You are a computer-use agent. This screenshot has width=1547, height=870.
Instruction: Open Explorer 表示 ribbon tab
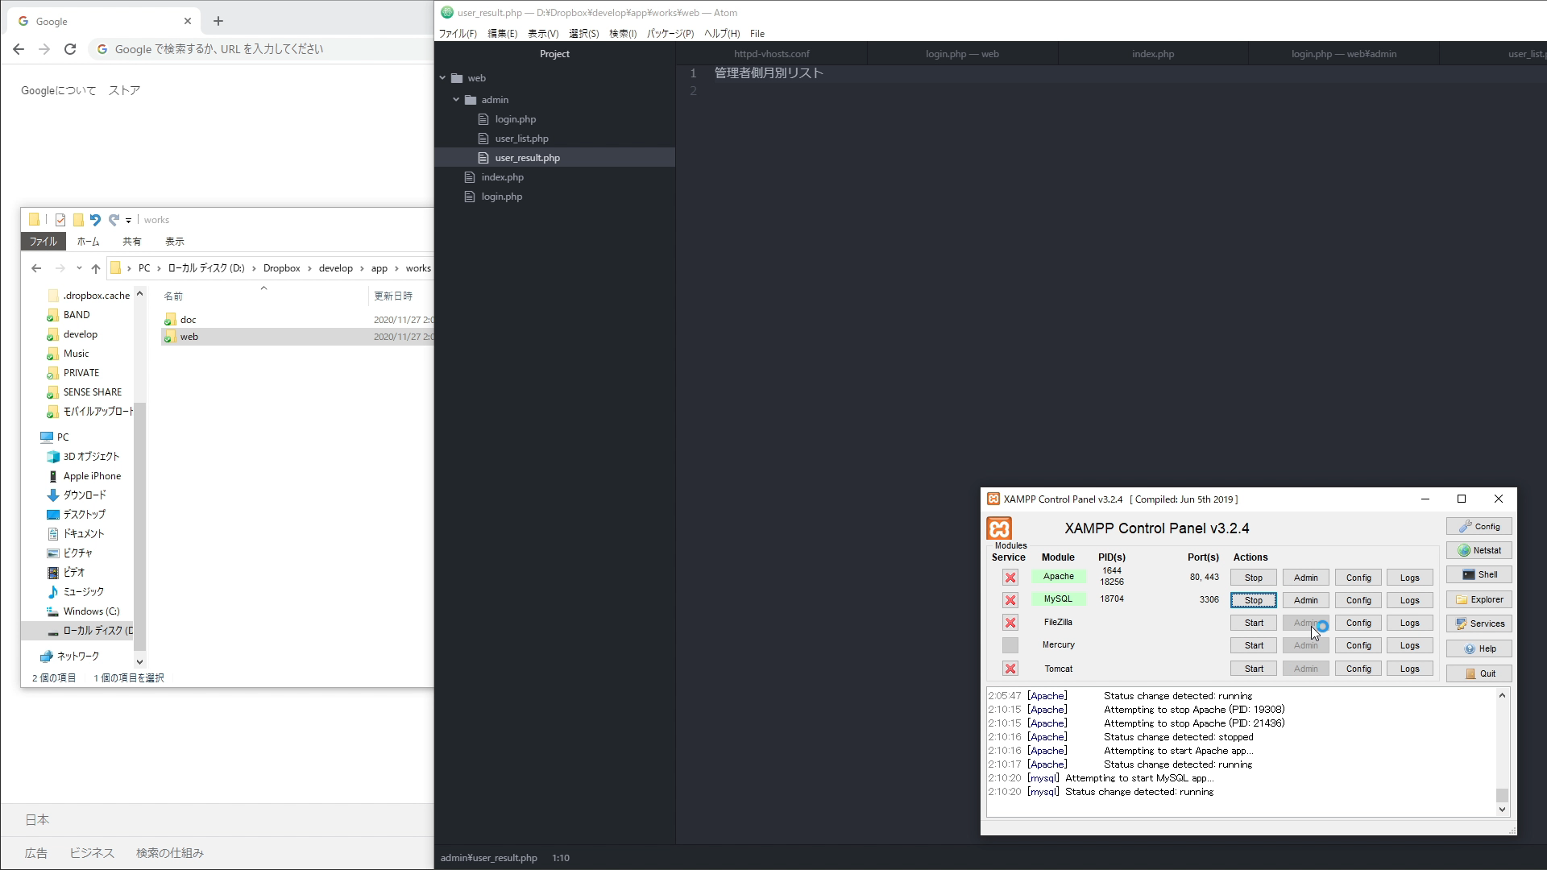pyautogui.click(x=175, y=242)
